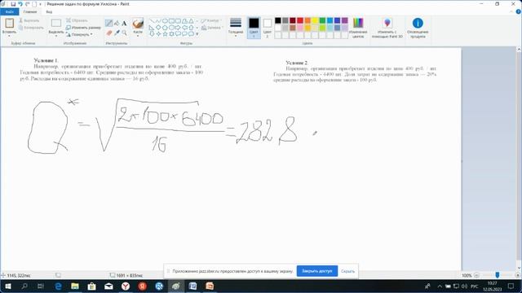Click the vertical scrollbar up arrow
Image resolution: width=522 pixels, height=293 pixels.
click(x=519, y=49)
